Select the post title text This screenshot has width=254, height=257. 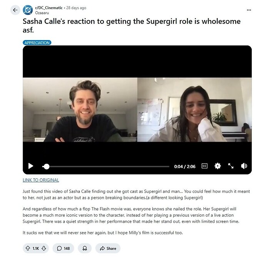132,25
